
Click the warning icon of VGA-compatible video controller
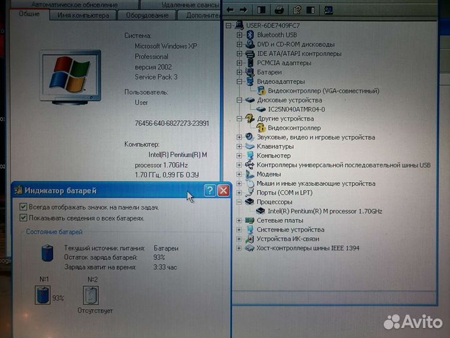(x=261, y=91)
